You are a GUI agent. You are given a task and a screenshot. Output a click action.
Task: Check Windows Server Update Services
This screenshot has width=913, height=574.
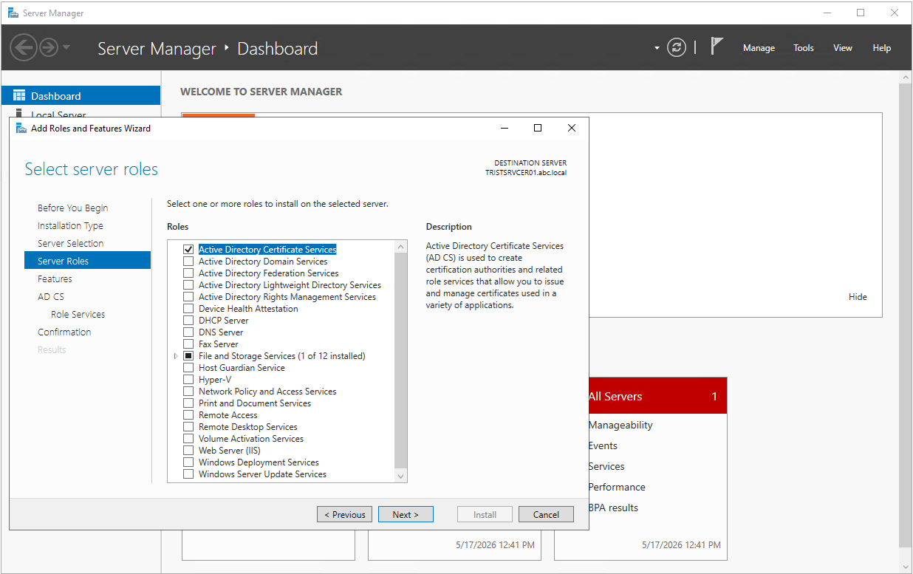click(x=188, y=474)
